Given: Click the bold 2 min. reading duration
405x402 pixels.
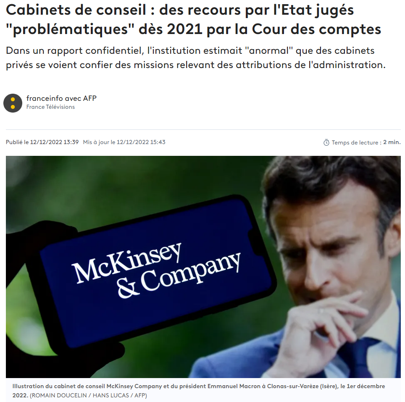Looking at the screenshot, I should 392,142.
